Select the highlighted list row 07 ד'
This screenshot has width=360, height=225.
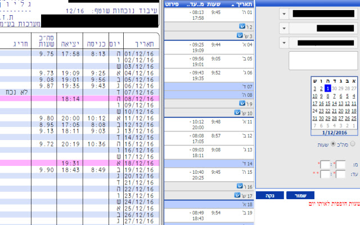pos(209,87)
